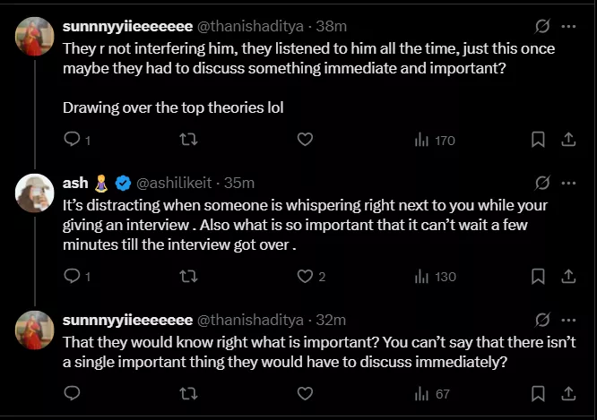The image size is (597, 420).
Task: Click Grok icon on ash's tweet
Action: (541, 183)
